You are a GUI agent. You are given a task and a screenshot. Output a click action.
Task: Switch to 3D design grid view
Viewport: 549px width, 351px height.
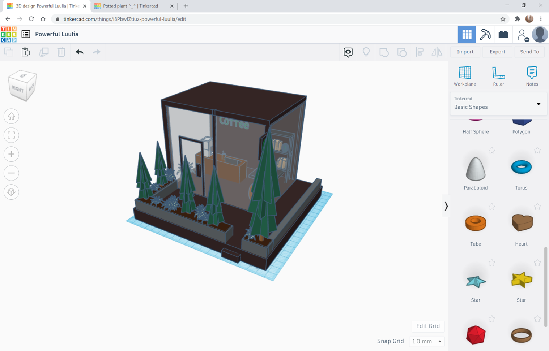coord(467,34)
